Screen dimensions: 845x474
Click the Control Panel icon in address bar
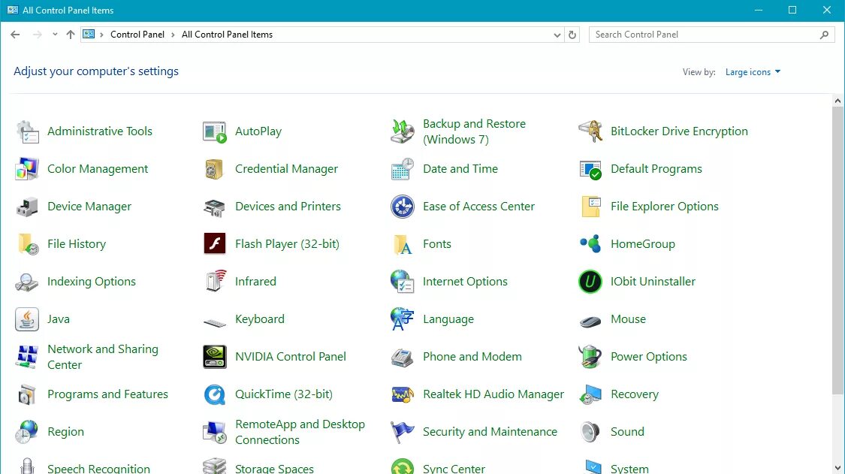click(x=89, y=35)
